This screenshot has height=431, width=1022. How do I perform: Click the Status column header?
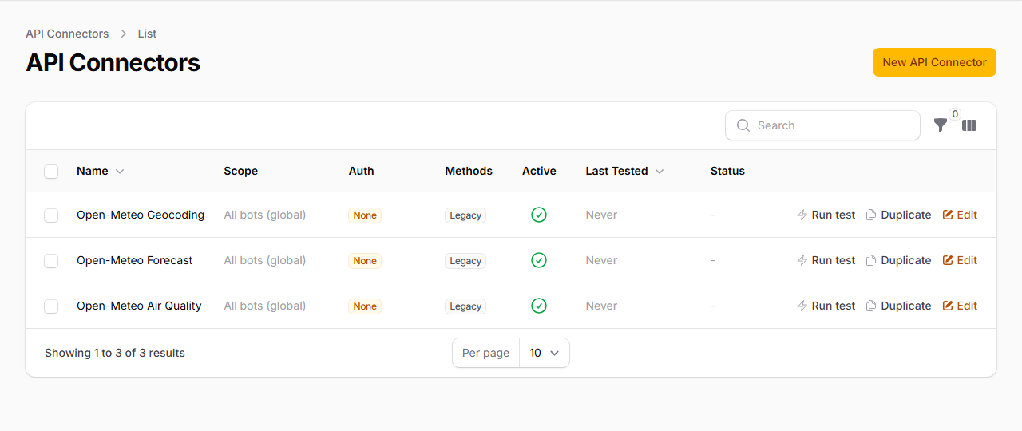click(727, 171)
